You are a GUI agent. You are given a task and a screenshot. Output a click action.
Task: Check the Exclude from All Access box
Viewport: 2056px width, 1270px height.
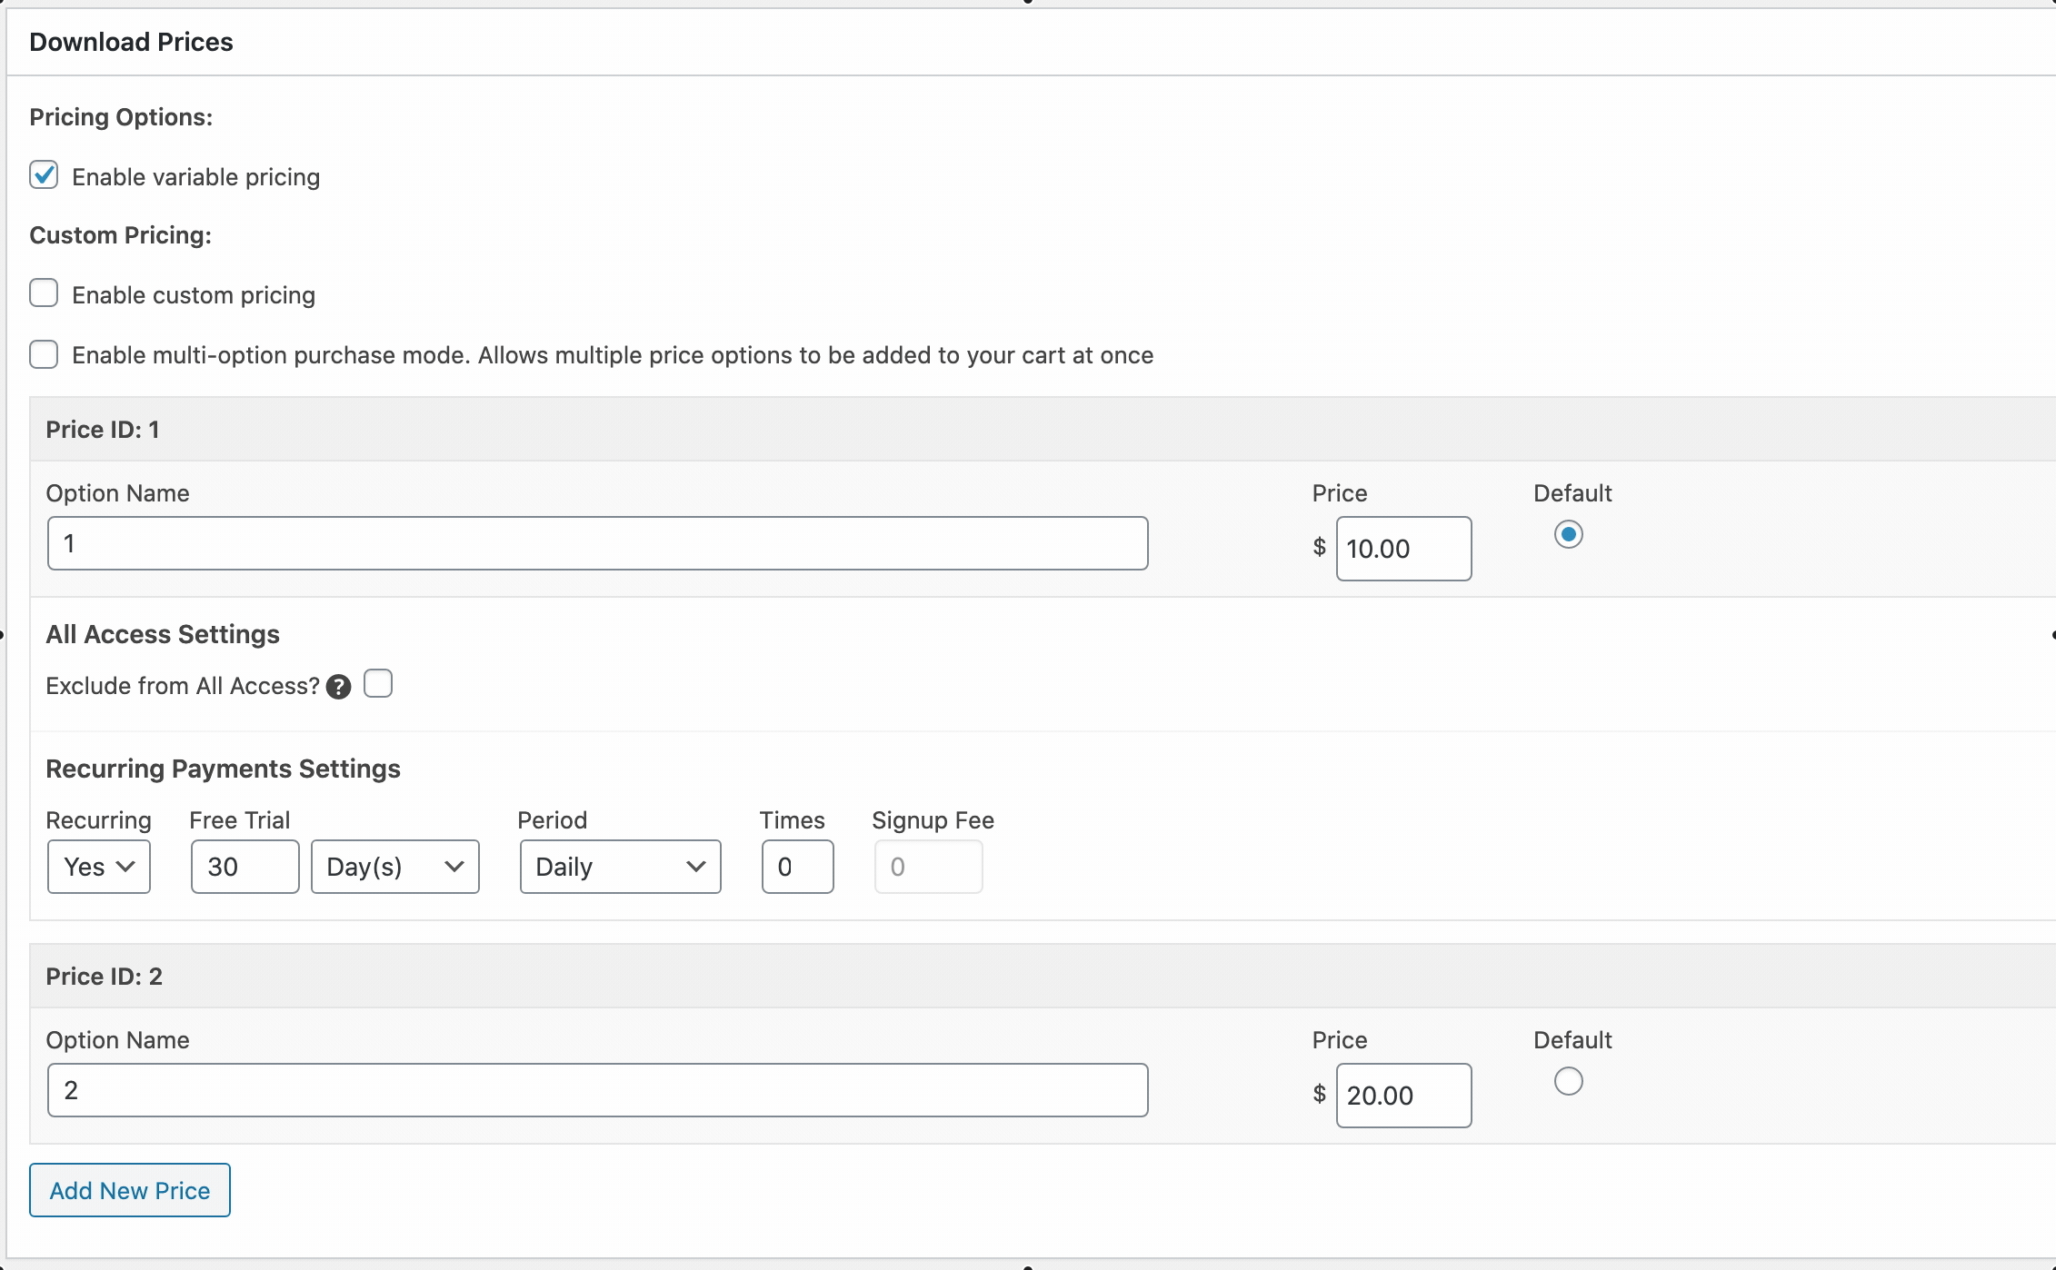tap(378, 683)
